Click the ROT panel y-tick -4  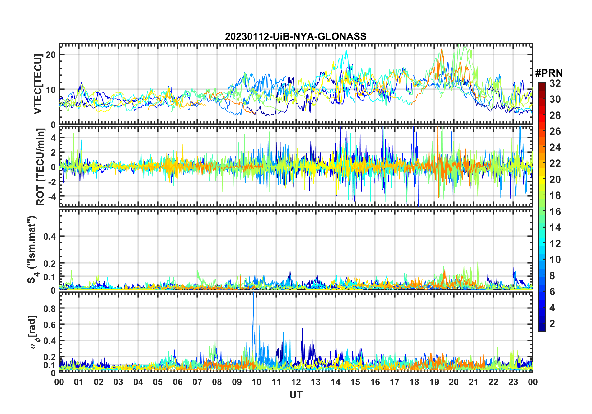(x=51, y=196)
